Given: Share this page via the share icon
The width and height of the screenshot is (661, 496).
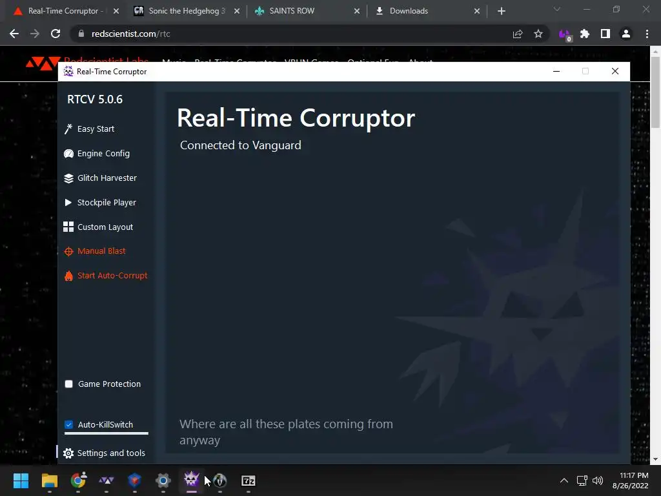Looking at the screenshot, I should (x=518, y=34).
